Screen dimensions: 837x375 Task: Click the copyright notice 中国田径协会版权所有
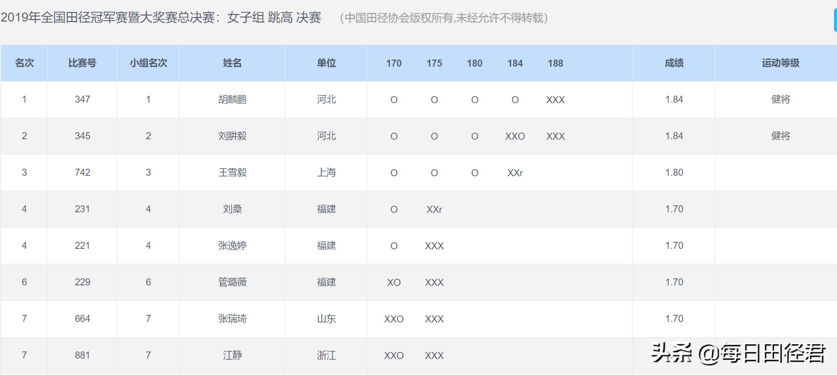coord(398,18)
